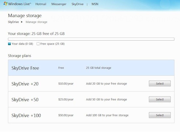Image resolution: width=180 pixels, height=132 pixels.
Task: Click 'Add 100 GB to your free storage'
Action: pos(107,115)
